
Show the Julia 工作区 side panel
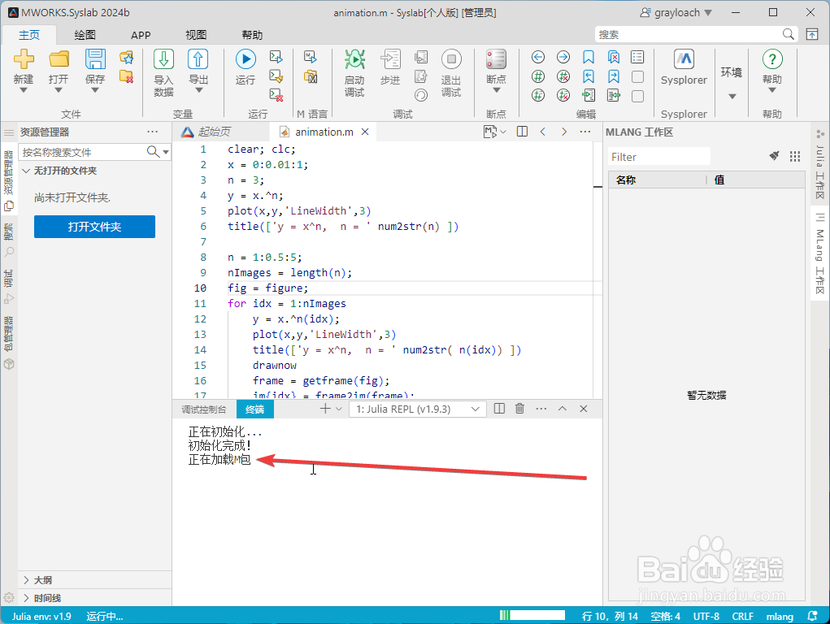[820, 163]
